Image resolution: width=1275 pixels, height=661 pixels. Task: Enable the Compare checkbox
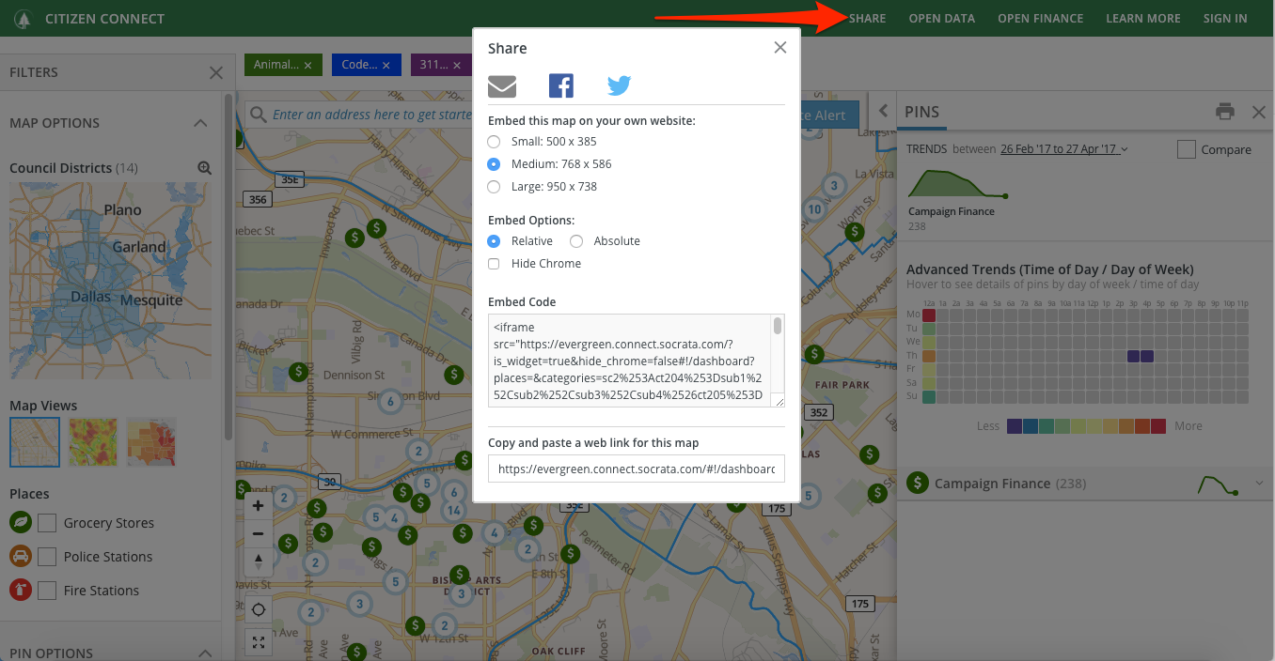point(1187,149)
